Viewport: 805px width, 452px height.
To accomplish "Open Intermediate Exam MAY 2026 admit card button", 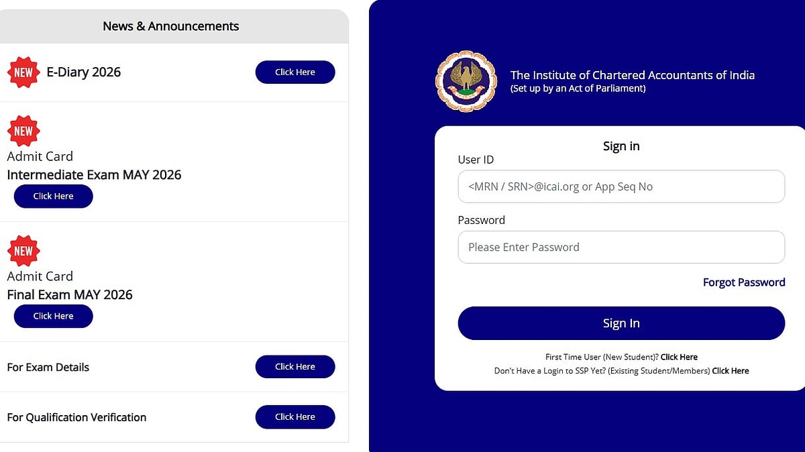I will (x=54, y=196).
